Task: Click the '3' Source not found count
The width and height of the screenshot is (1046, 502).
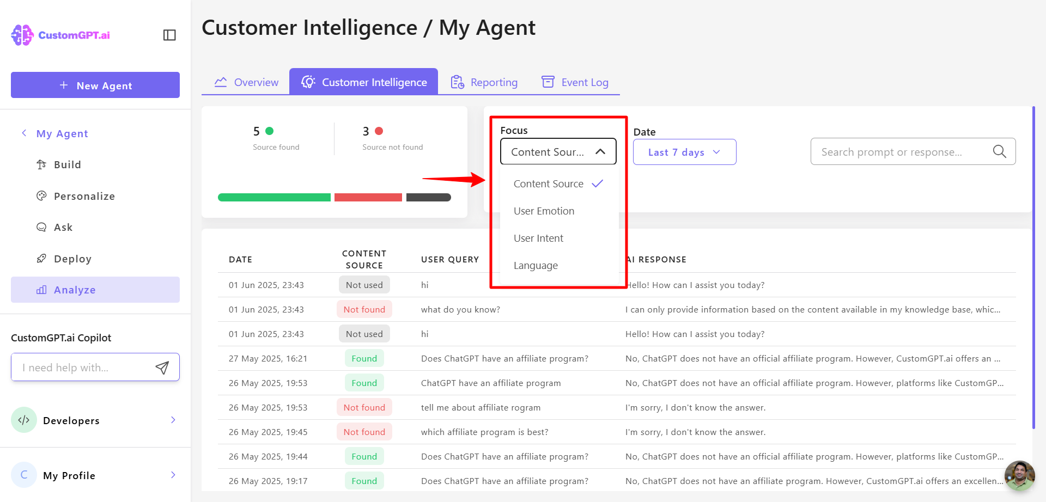Action: pyautogui.click(x=366, y=131)
